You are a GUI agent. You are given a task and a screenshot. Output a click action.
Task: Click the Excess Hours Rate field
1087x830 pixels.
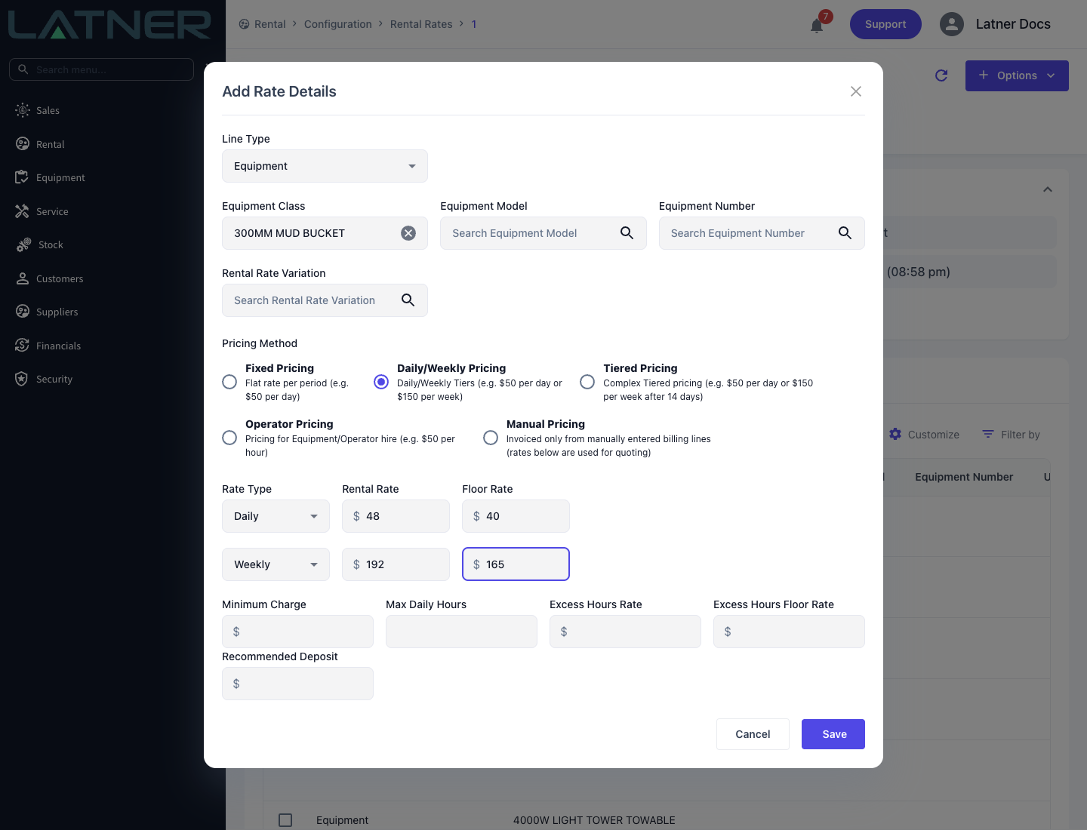[625, 632]
